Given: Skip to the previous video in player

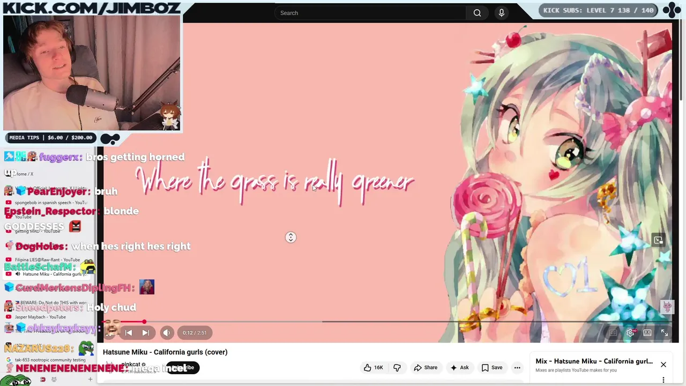Looking at the screenshot, I should coord(129,333).
